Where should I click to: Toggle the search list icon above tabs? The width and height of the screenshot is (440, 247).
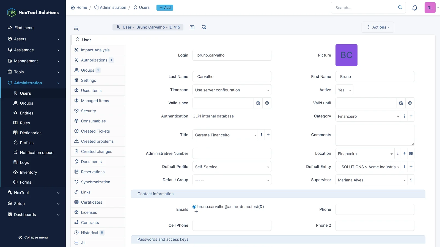click(76, 29)
